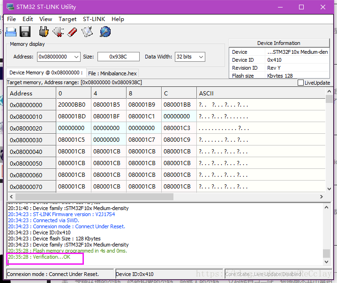Switch to the File : Minibalance.hex tab
This screenshot has width=337, height=283.
point(112,73)
